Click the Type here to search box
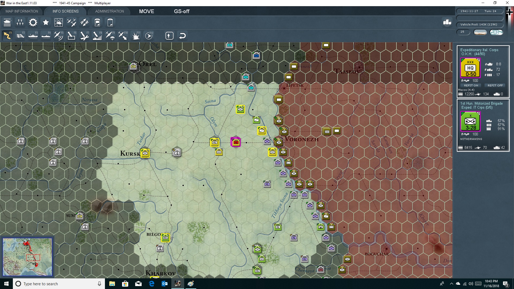514x289 pixels. [59, 284]
